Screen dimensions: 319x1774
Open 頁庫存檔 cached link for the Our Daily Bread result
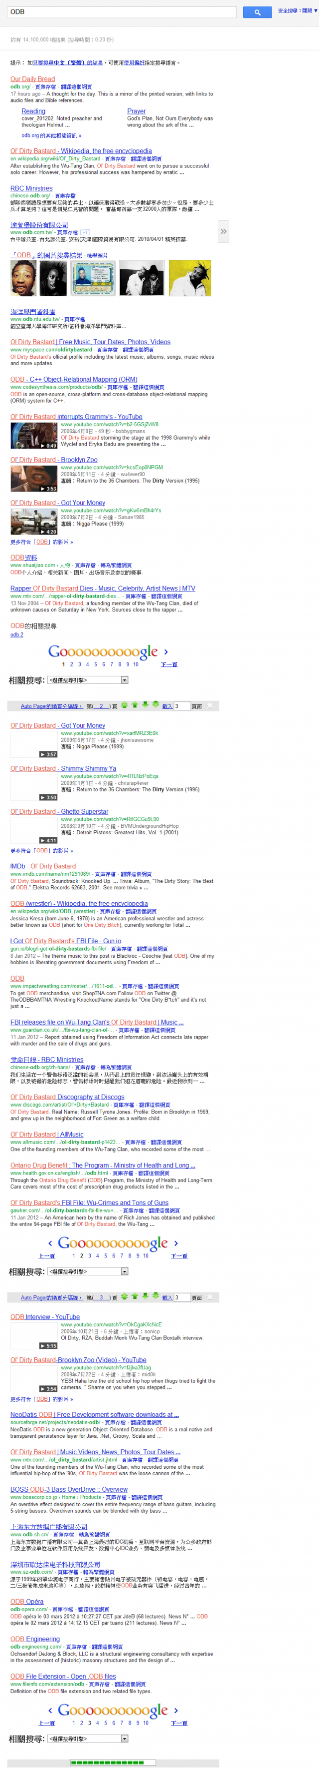click(x=45, y=87)
